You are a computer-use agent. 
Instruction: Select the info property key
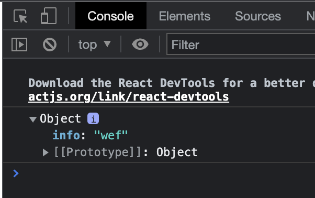point(66,135)
